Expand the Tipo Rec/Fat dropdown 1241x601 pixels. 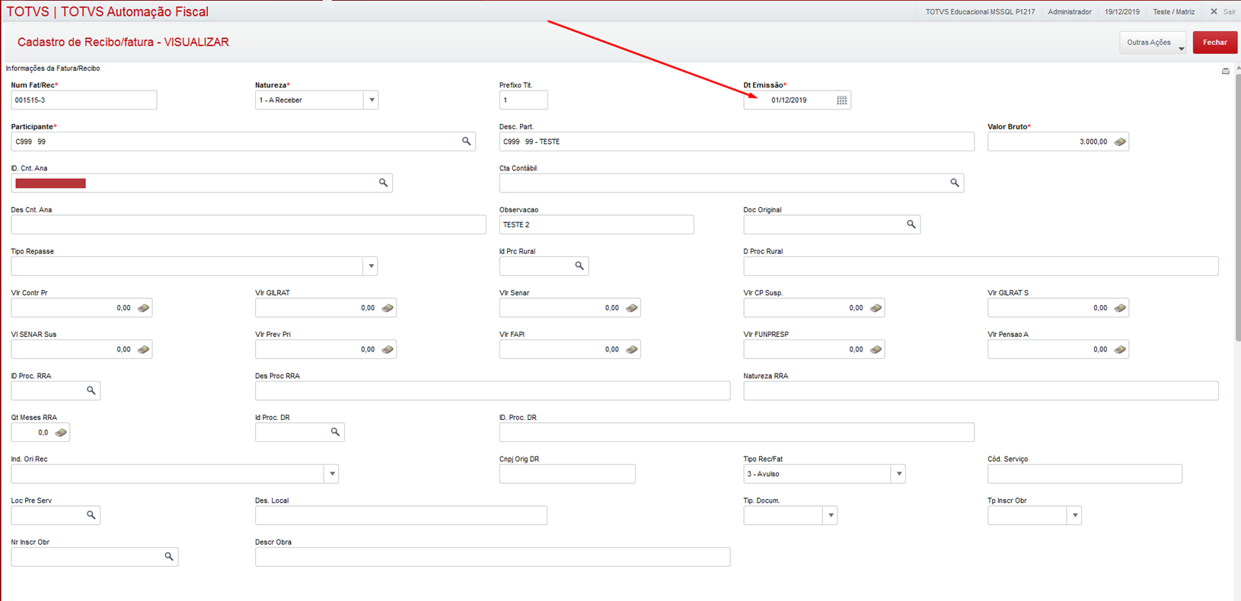point(898,474)
